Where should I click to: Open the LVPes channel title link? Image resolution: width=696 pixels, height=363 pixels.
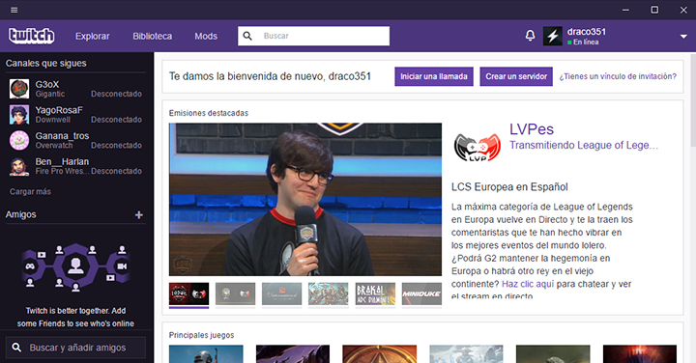click(x=532, y=129)
